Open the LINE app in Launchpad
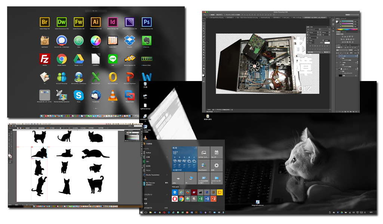This screenshot has height=224, width=383. [113, 59]
